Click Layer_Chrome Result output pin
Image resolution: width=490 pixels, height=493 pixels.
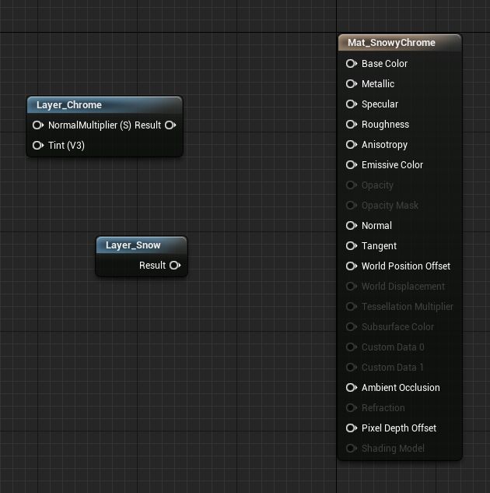(x=170, y=125)
